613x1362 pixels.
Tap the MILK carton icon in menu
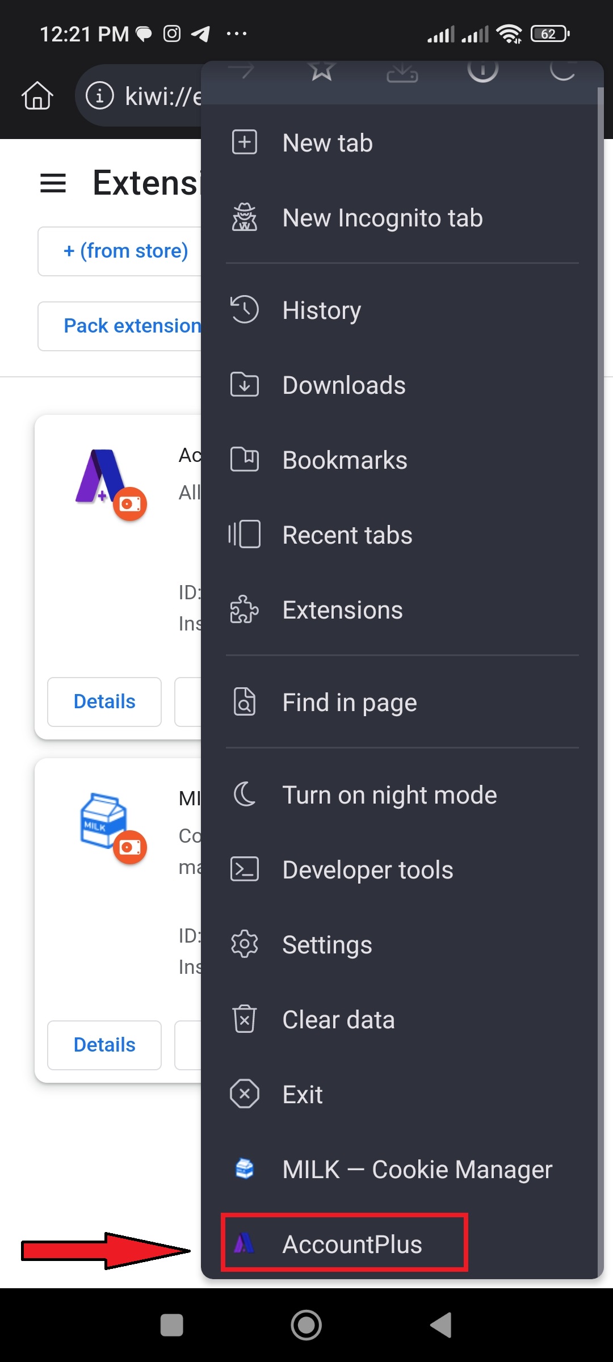click(x=245, y=1168)
